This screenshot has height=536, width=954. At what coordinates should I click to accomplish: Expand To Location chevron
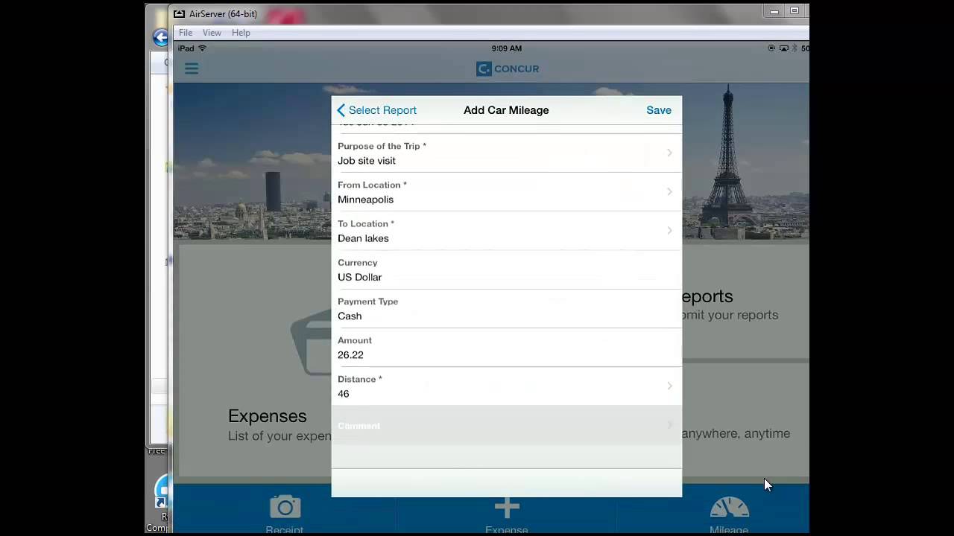point(669,230)
